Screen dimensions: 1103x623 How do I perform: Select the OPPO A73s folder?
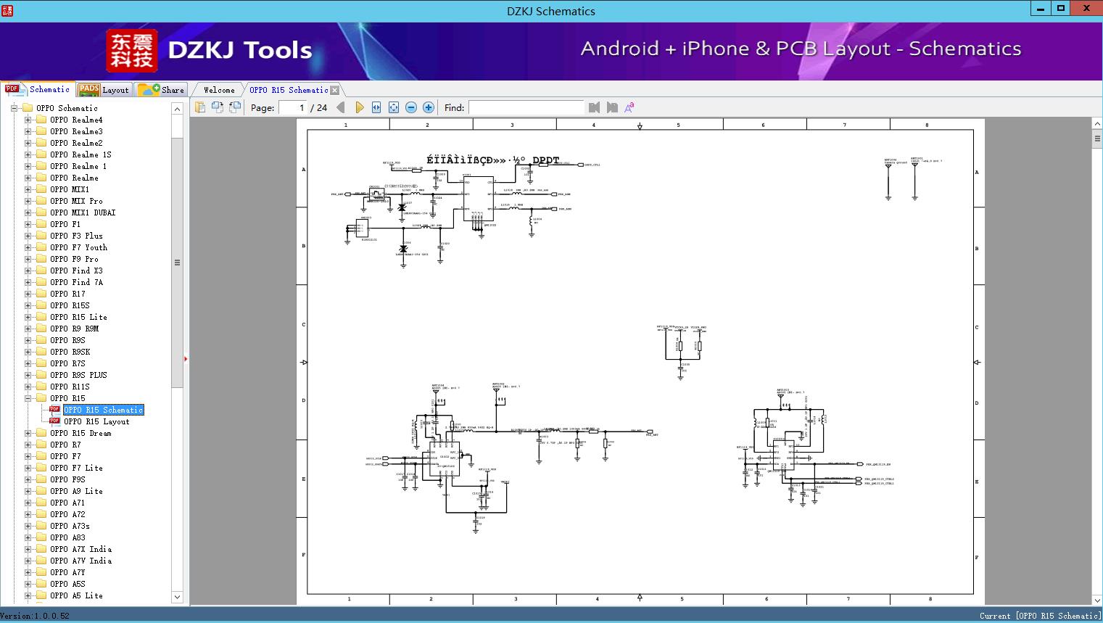tap(70, 526)
